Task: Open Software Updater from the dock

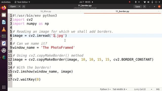Action: (x=4, y=51)
